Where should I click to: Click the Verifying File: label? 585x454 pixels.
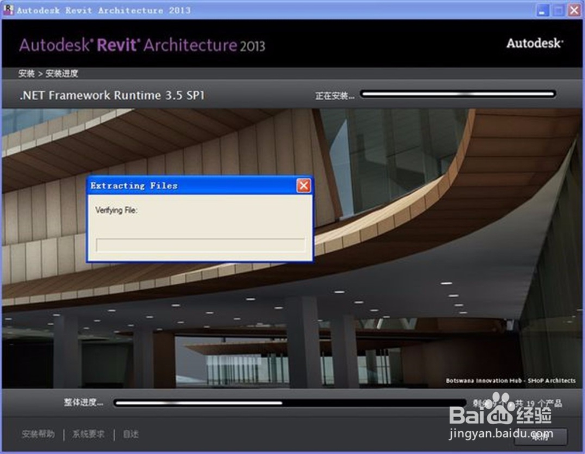[116, 210]
